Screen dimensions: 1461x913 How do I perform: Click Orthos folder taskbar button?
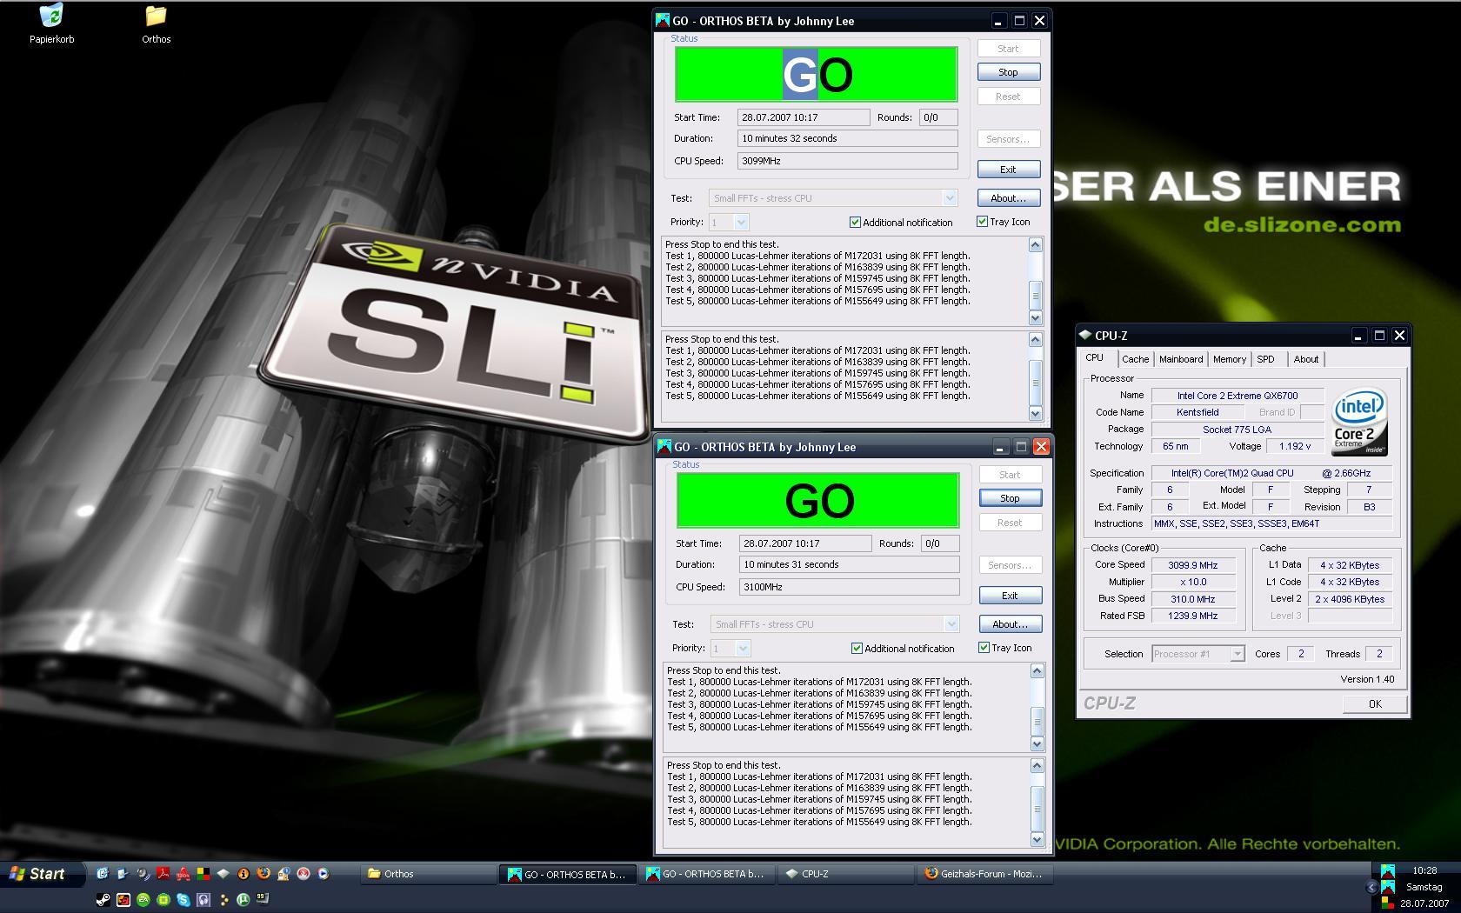(428, 874)
